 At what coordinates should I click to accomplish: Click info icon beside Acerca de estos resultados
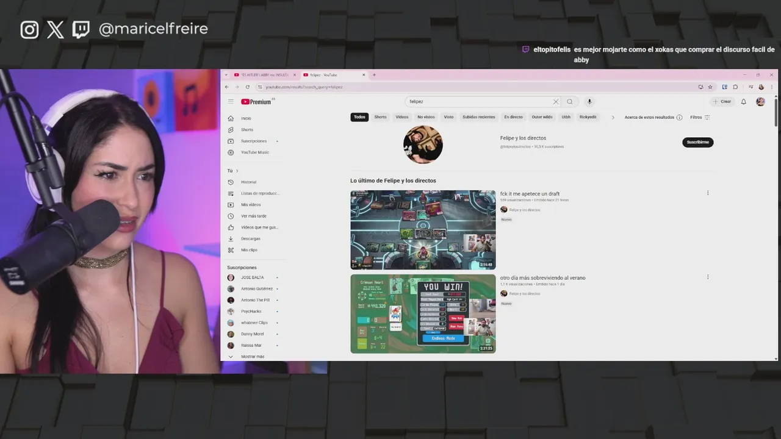click(679, 117)
